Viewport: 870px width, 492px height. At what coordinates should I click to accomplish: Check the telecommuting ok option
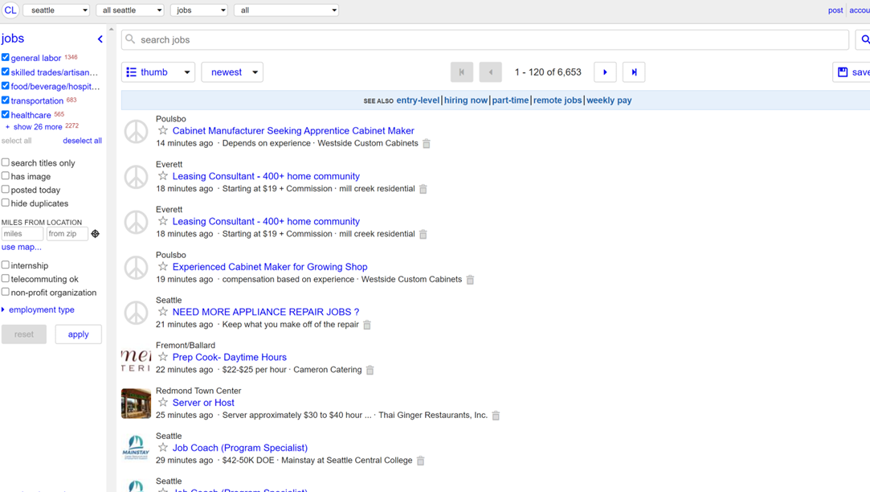[6, 279]
